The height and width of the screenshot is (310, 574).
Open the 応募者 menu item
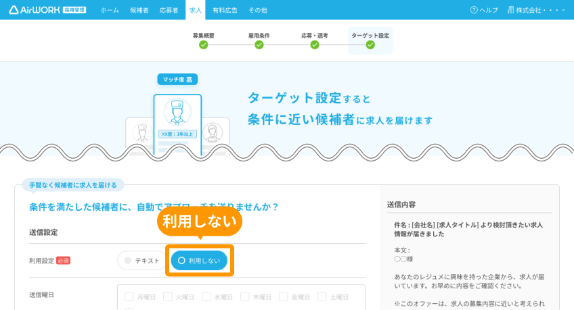[169, 10]
